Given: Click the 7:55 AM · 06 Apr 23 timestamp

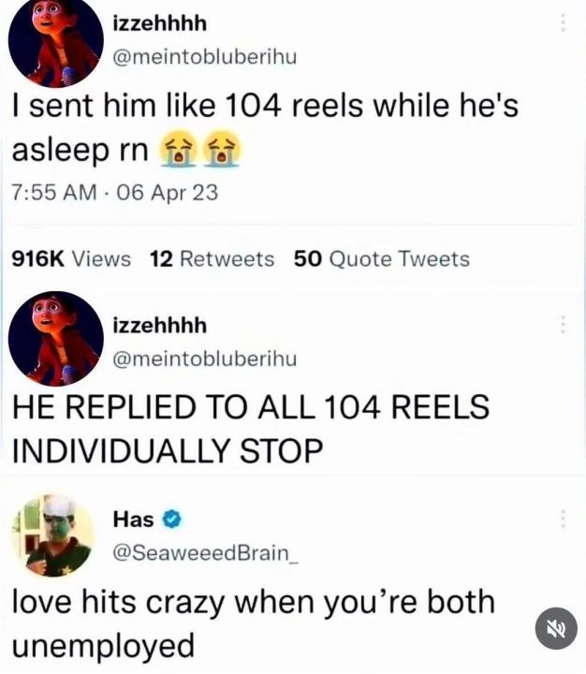Looking at the screenshot, I should (115, 192).
